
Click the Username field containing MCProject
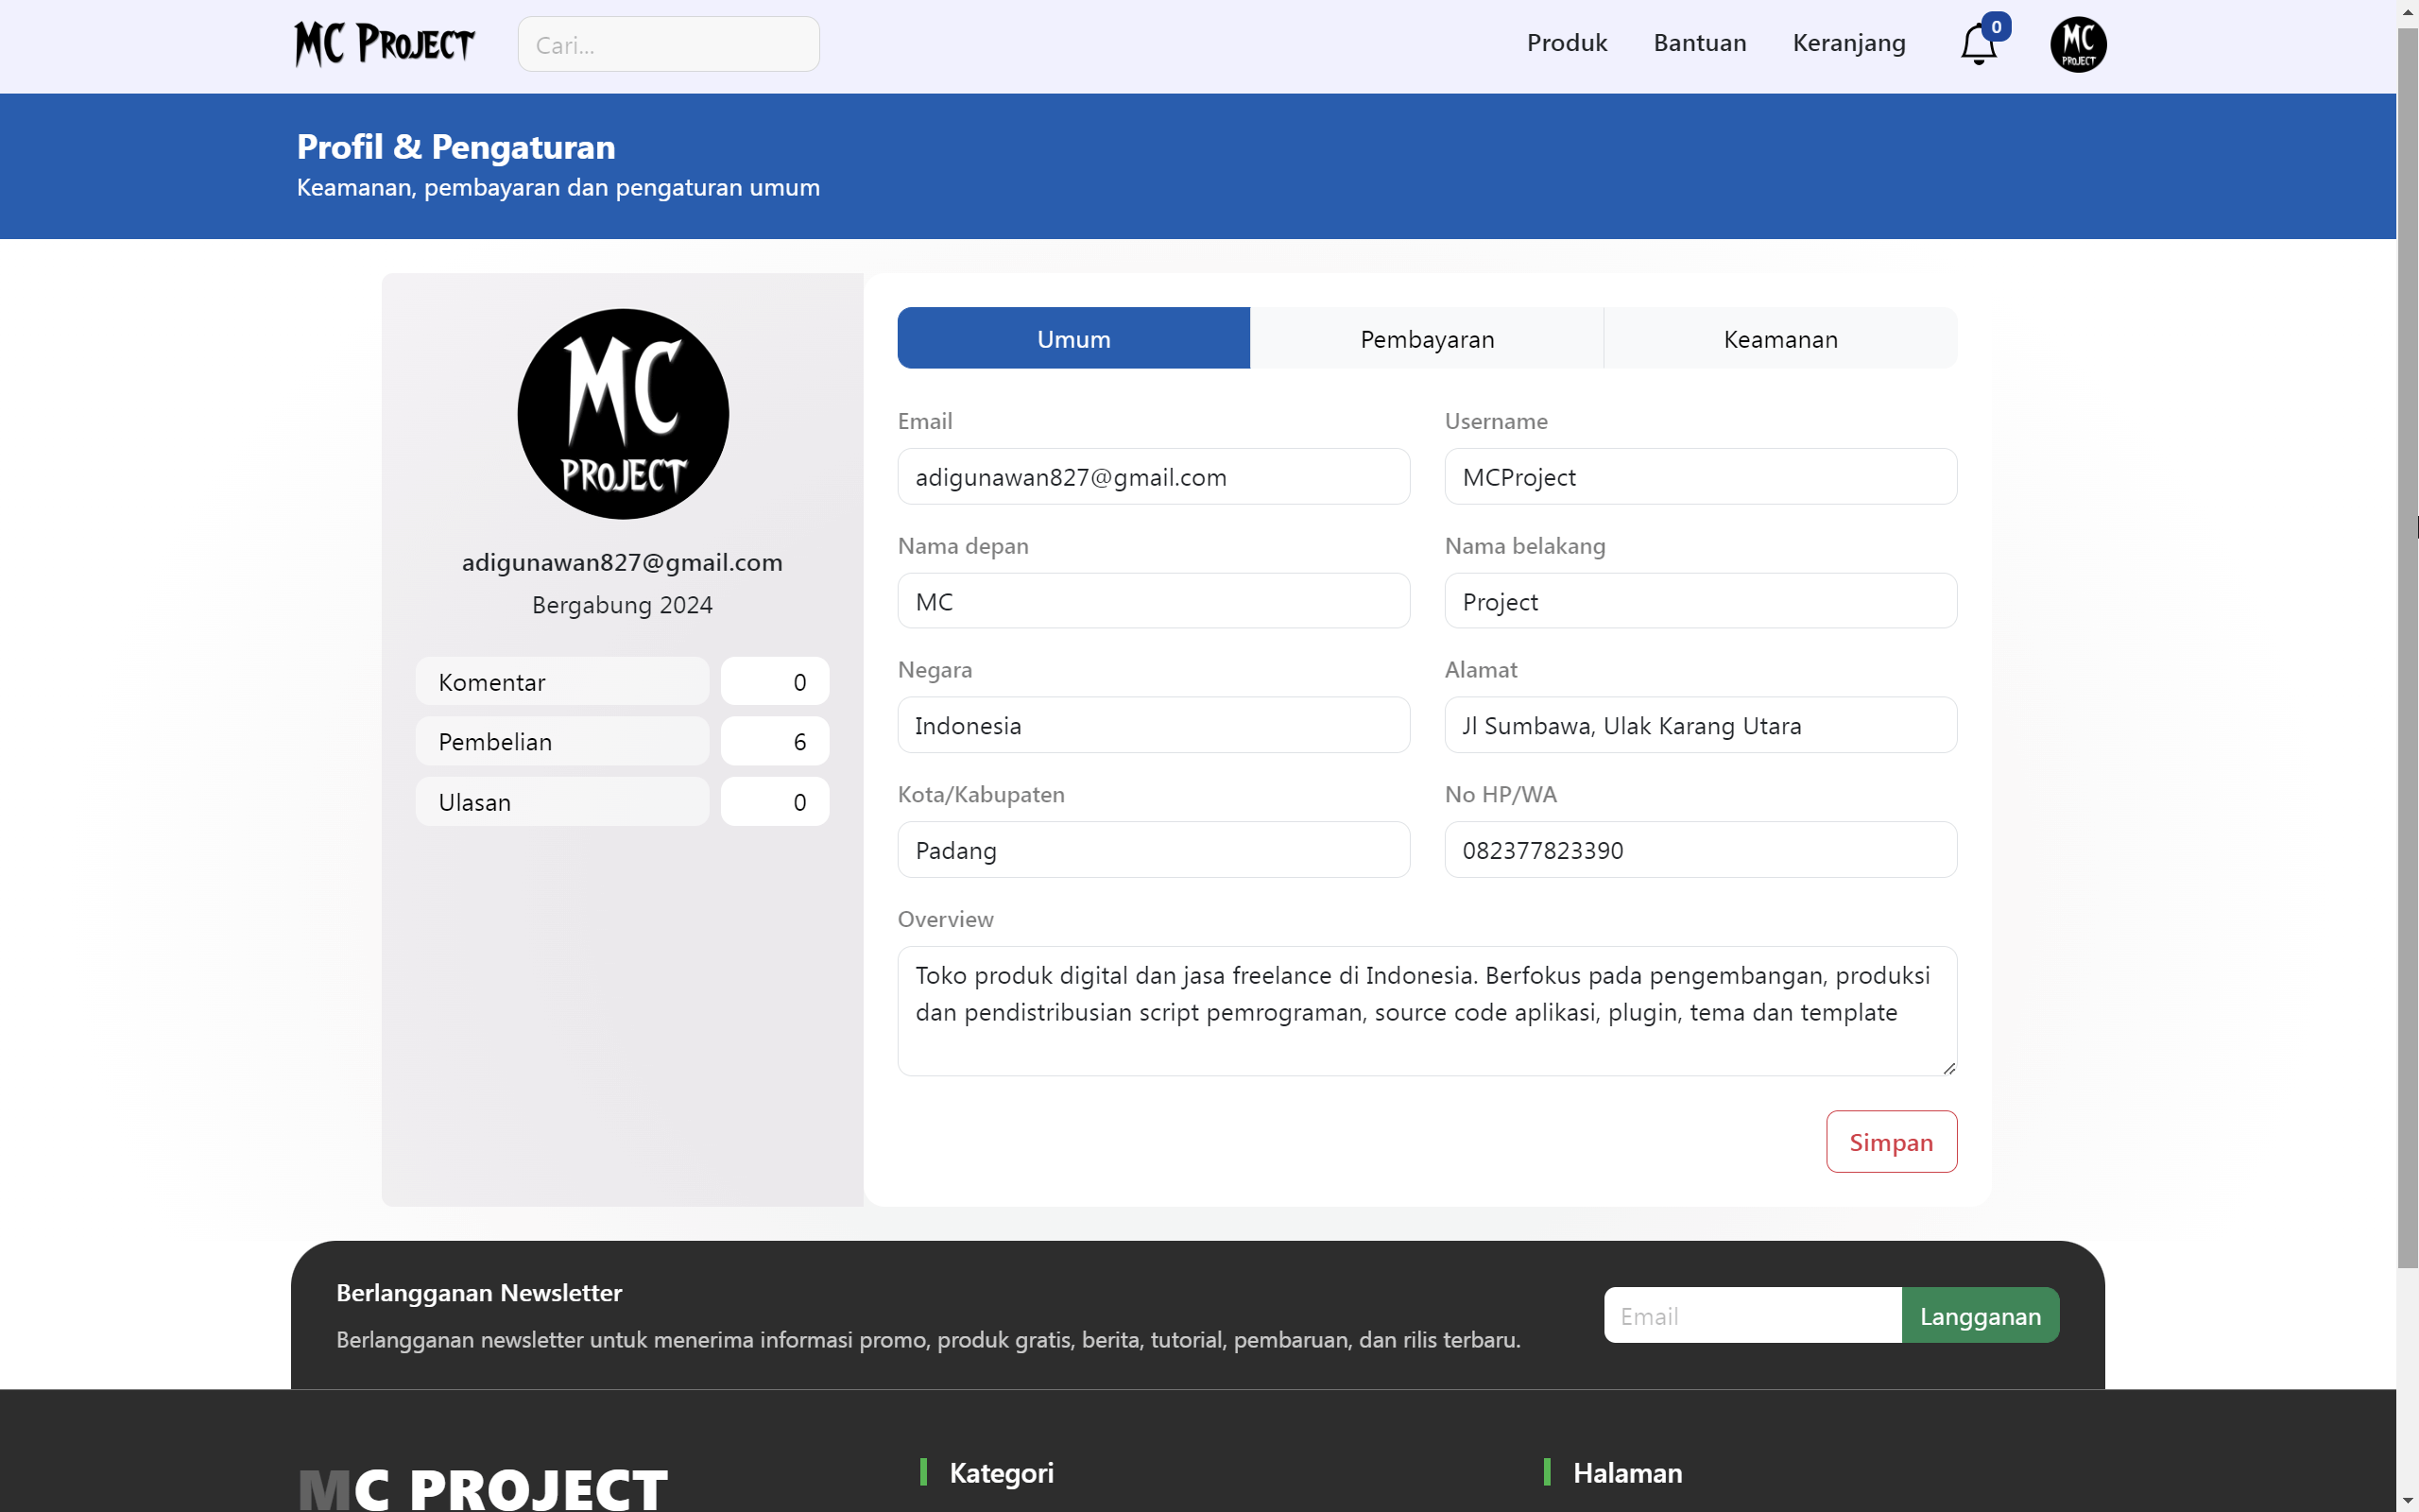[x=1699, y=477]
